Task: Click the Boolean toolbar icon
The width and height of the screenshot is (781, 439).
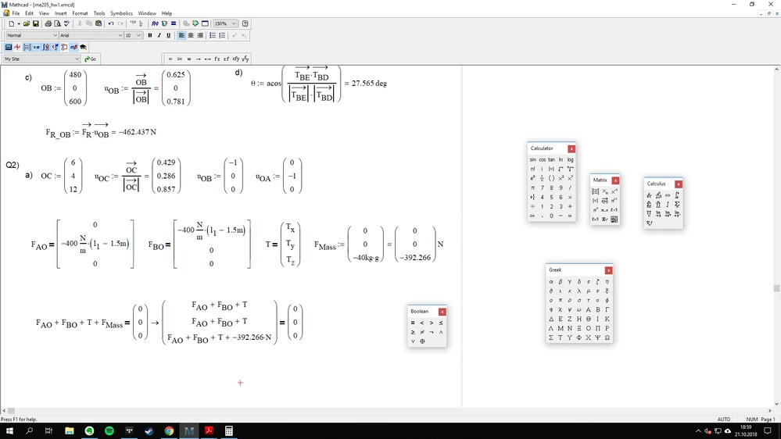Action: 56,48
